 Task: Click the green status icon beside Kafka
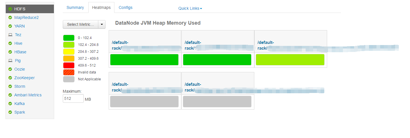pyautogui.click(x=10, y=104)
